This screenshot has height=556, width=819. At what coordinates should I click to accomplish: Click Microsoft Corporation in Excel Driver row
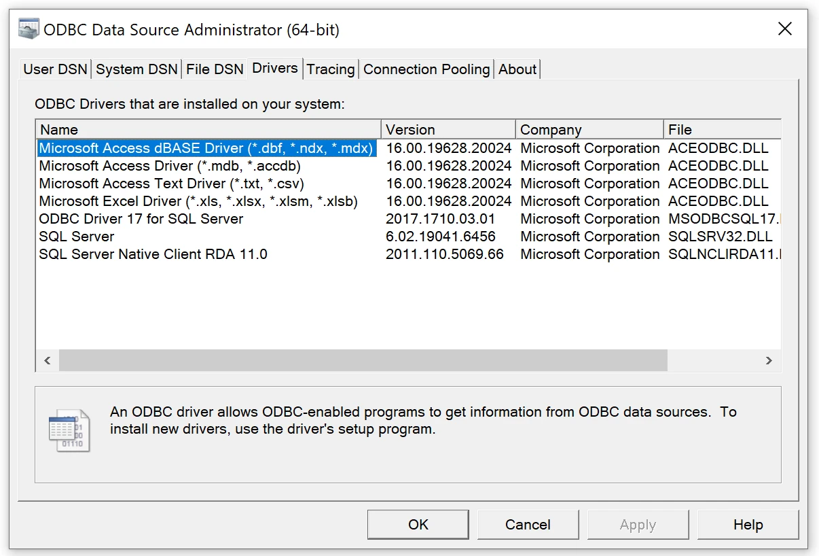click(590, 201)
